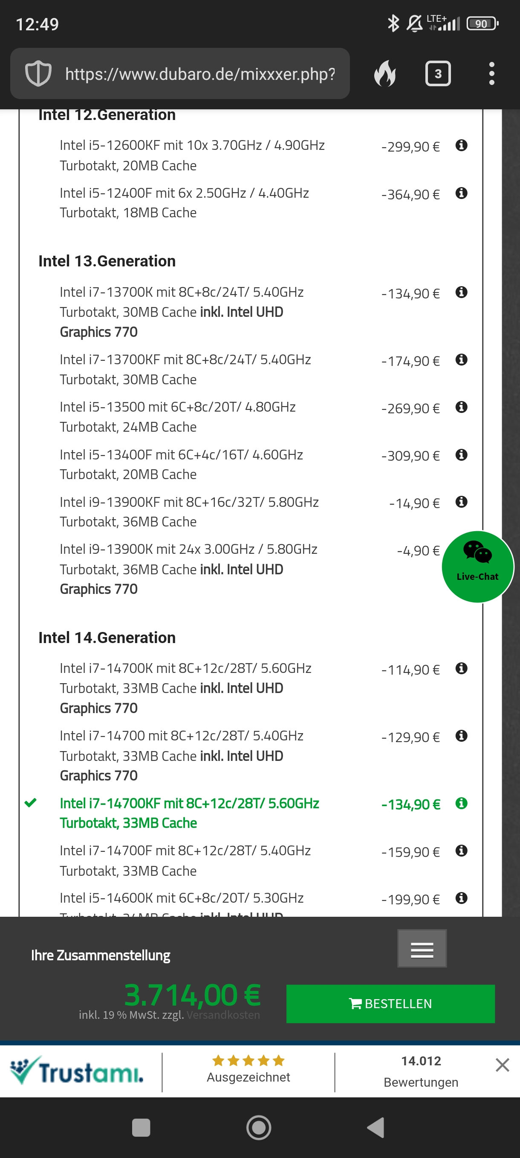Open info for Intel i5-12400F
The image size is (520, 1158).
click(x=461, y=193)
